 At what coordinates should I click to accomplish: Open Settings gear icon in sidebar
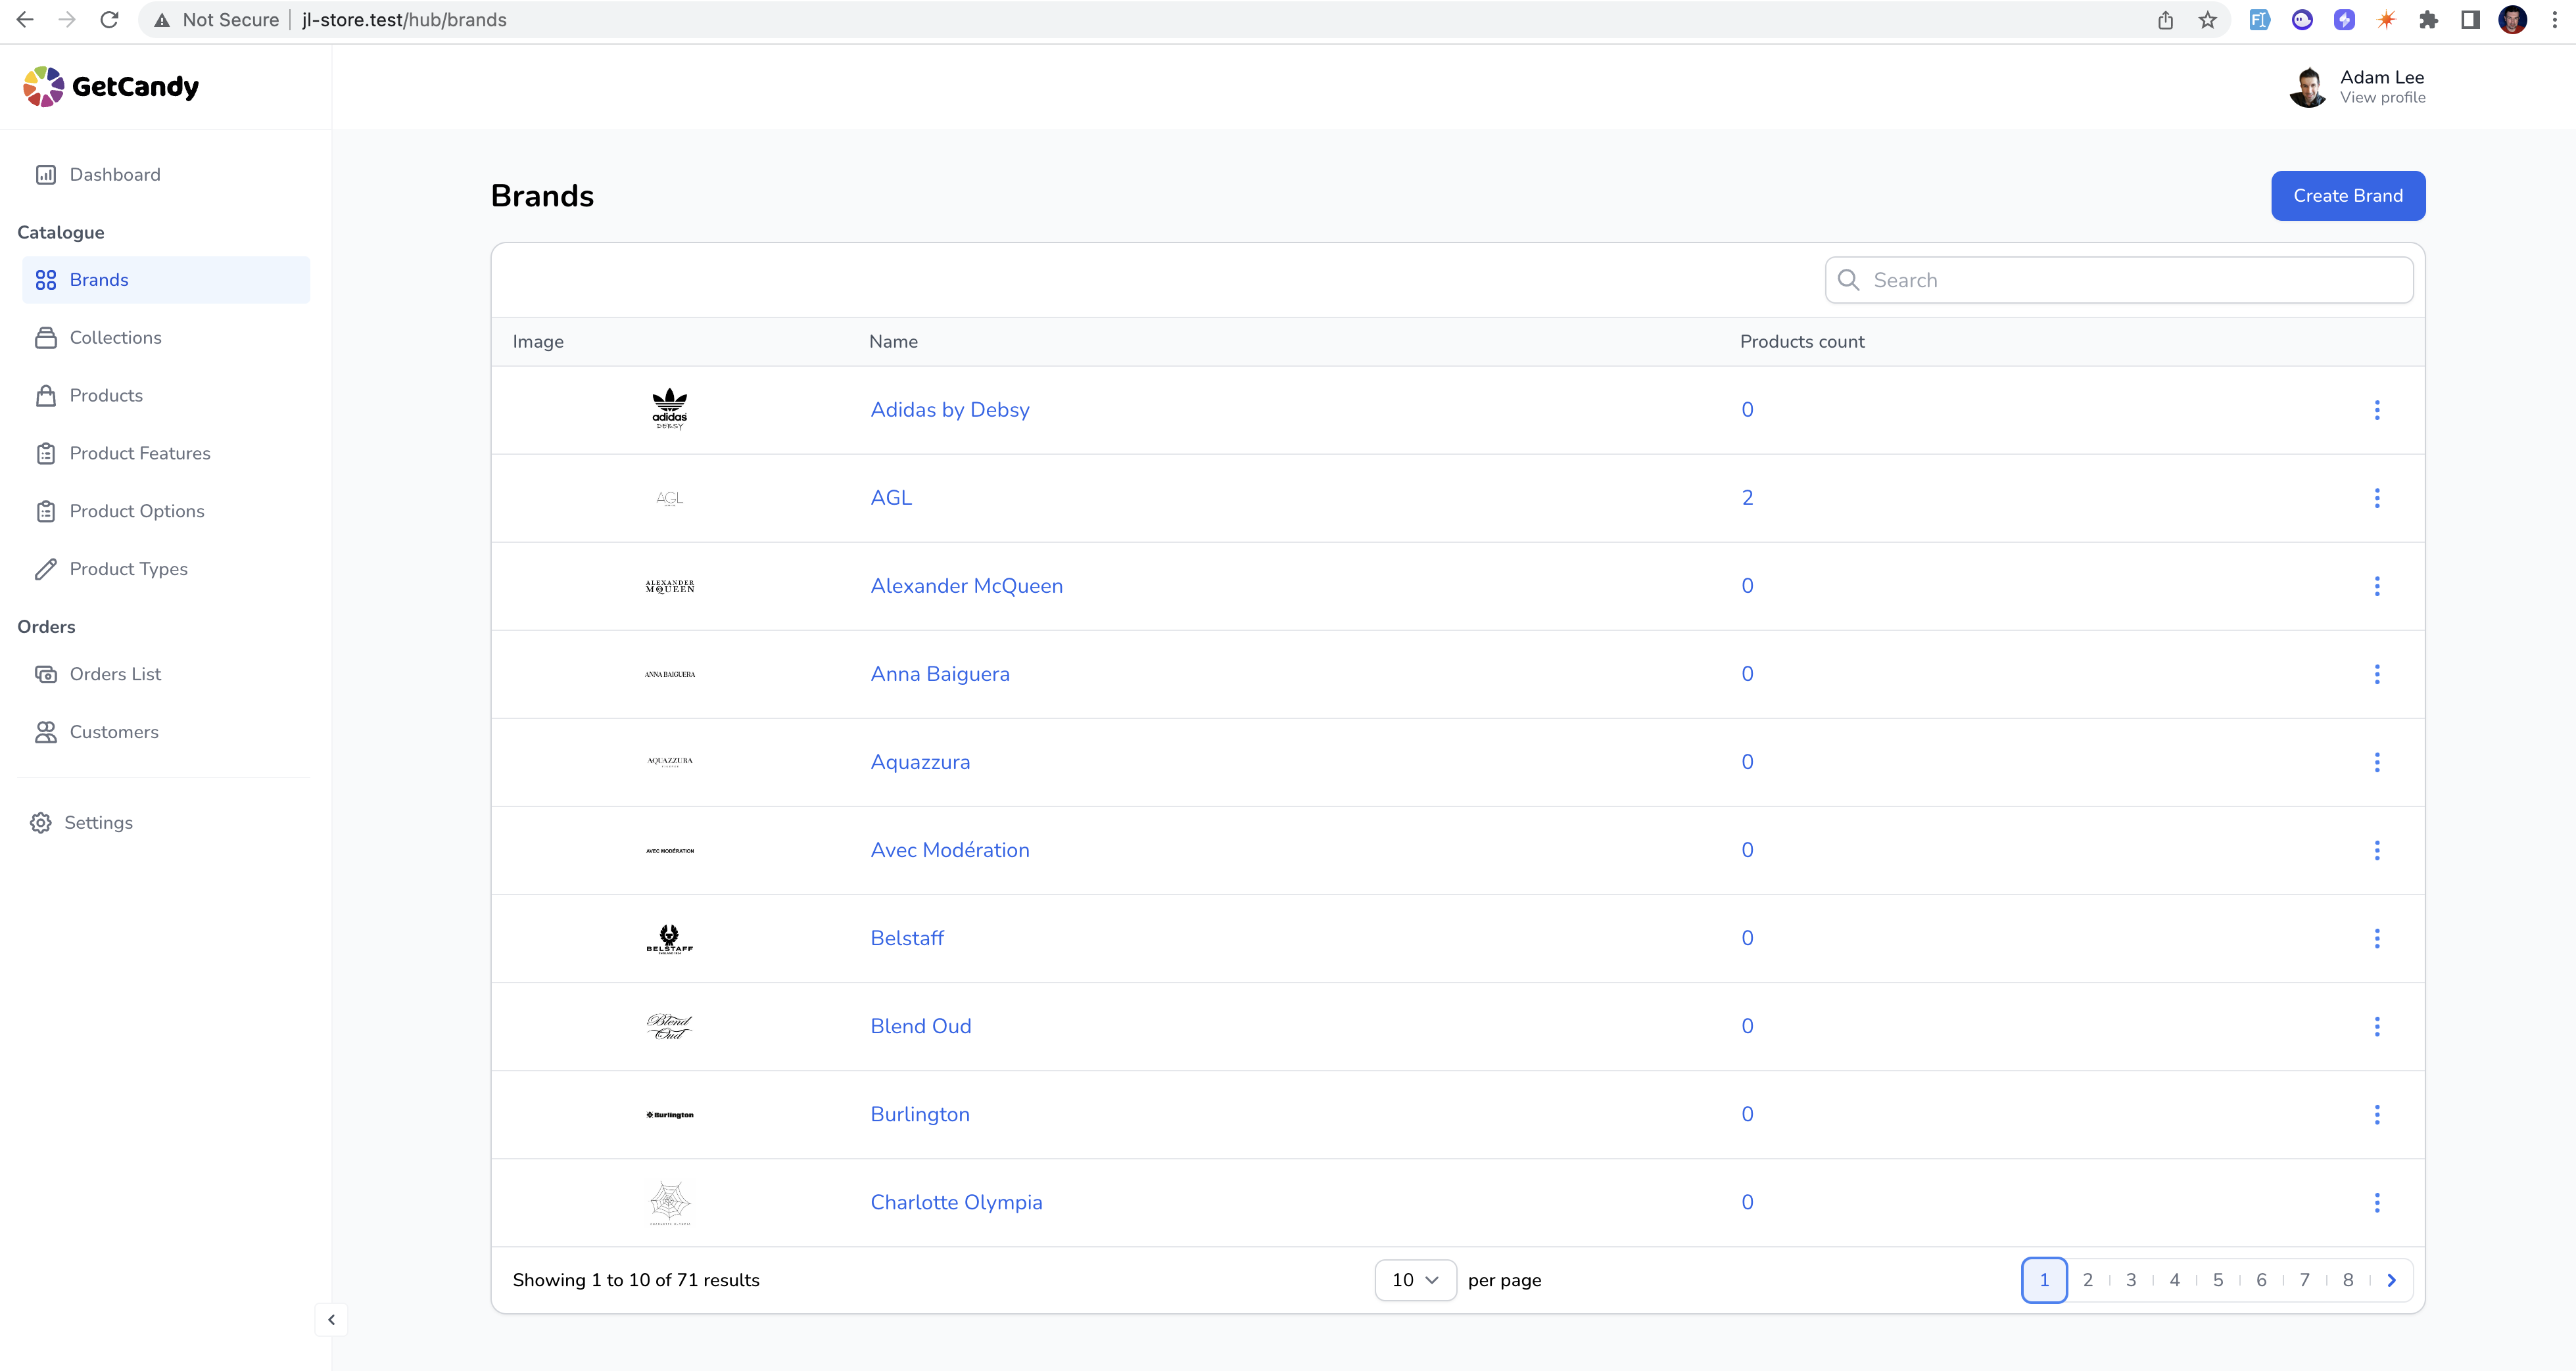click(41, 823)
